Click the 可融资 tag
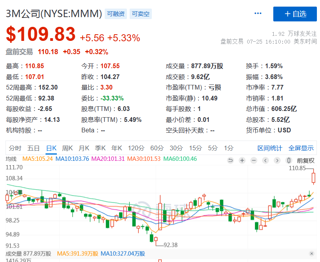 point(116,14)
